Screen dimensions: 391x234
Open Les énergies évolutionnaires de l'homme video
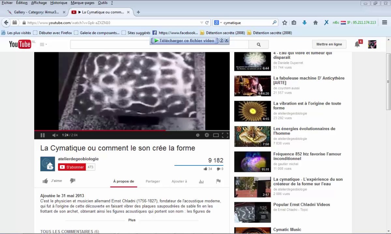pos(304,131)
